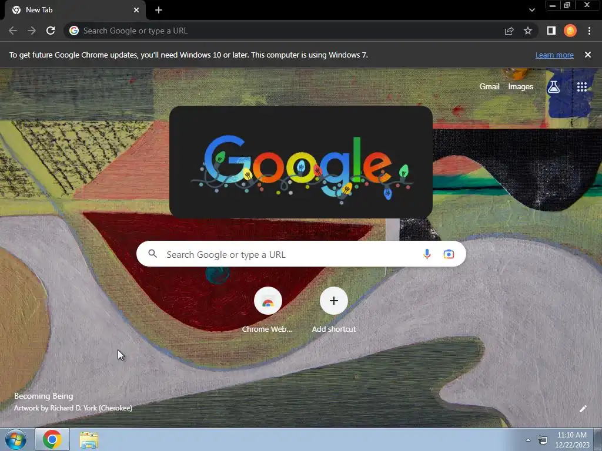Bookmark this tab with the star icon

(x=528, y=31)
